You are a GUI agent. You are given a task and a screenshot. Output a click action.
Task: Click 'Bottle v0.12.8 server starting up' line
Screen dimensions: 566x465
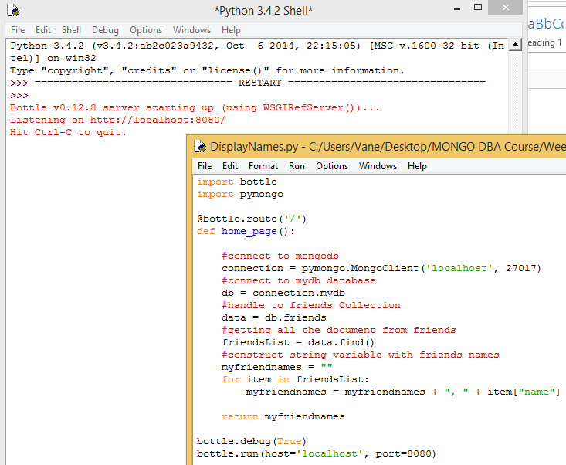tap(195, 107)
